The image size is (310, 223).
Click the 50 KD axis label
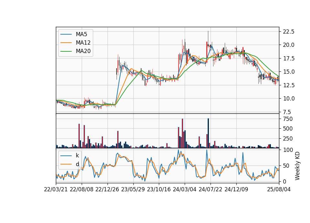(x=286, y=165)
